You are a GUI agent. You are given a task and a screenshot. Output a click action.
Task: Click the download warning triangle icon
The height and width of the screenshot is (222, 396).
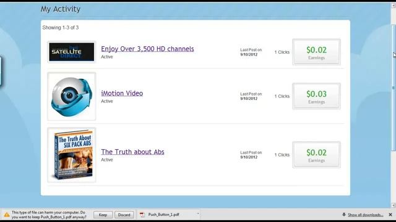pyautogui.click(x=7, y=215)
